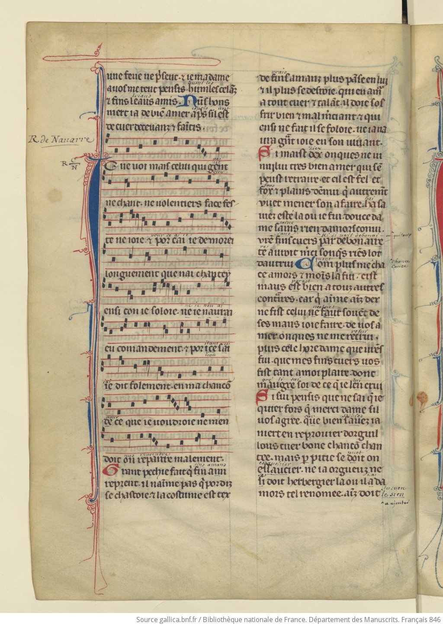Click the marginal annotation "chance" beside right column
The width and height of the screenshot is (443, 626).
click(x=400, y=261)
